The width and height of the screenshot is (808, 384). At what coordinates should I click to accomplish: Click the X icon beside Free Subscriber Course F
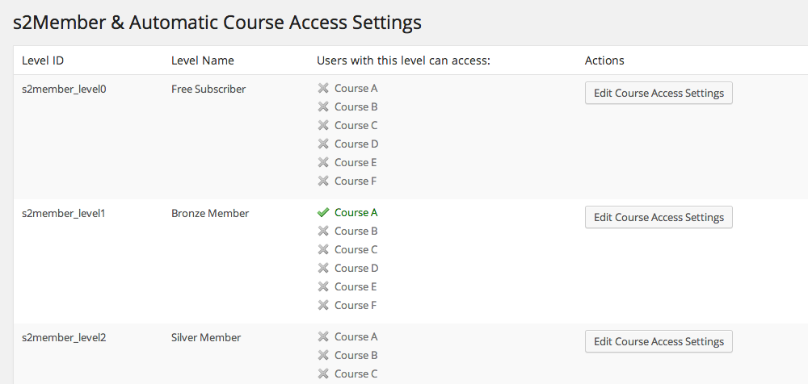323,181
